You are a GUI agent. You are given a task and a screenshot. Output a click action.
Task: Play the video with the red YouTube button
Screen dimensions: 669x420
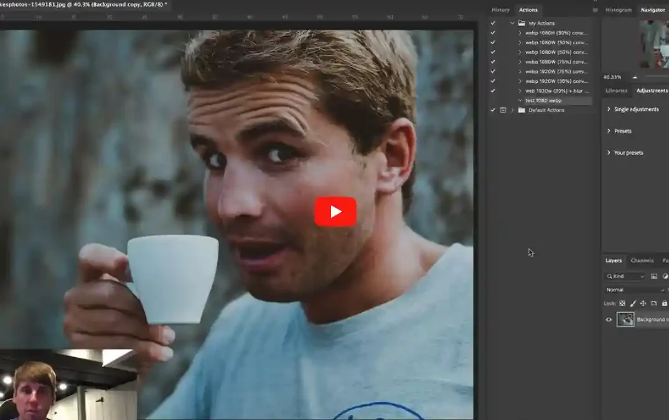point(335,212)
